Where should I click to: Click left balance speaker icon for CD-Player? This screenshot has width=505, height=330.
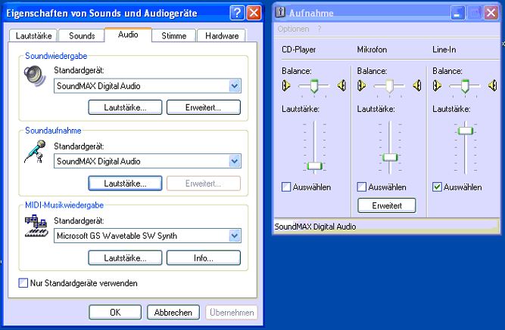point(286,85)
